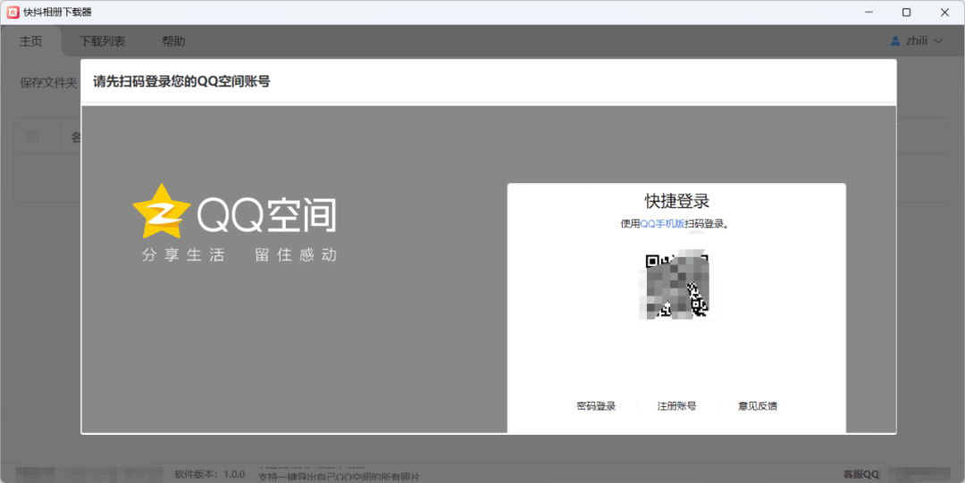Click the 快抖相册下载器 app icon
965x483 pixels.
click(x=13, y=12)
